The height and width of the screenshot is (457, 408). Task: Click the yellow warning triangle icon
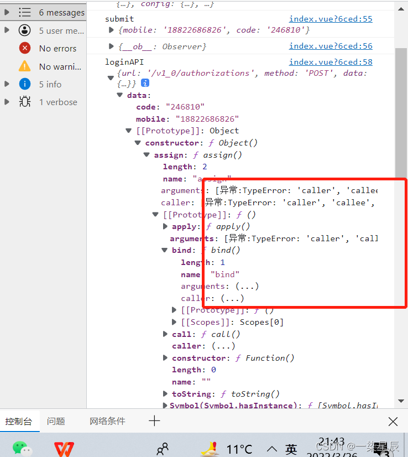click(x=25, y=66)
